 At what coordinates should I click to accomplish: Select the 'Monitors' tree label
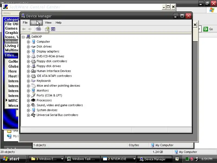pos(43,90)
